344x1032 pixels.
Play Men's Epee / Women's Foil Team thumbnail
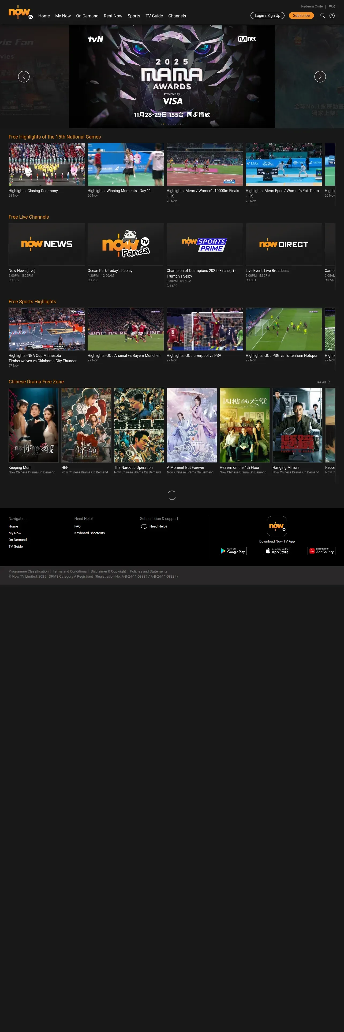tap(283, 164)
